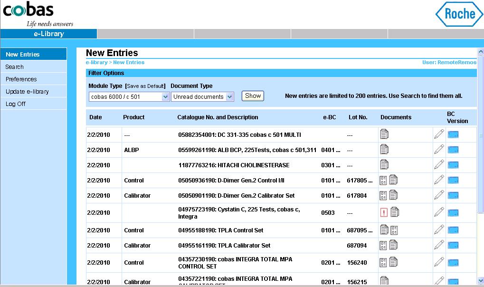Click pencil icon in TPLA Calibrator Set row

439,245
